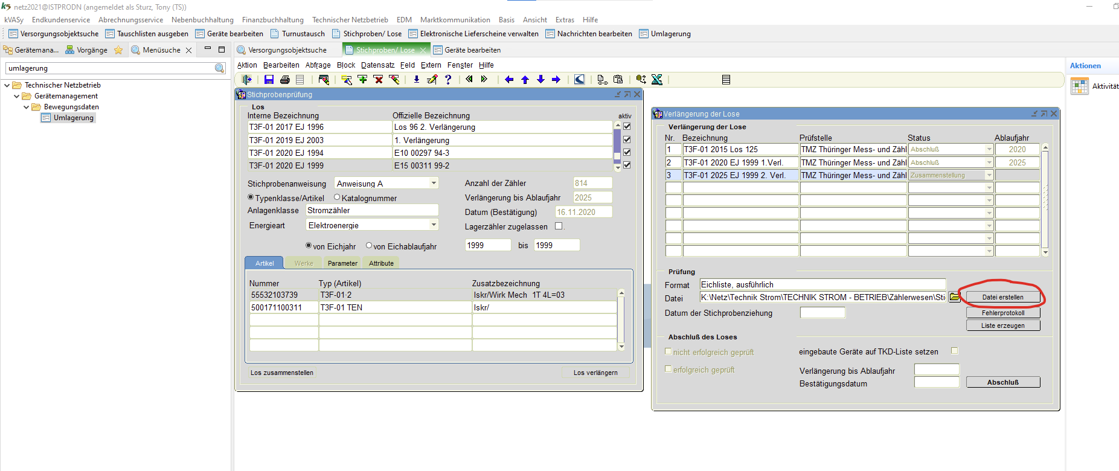The width and height of the screenshot is (1119, 471).
Task: Click the Los verlängern button
Action: 595,373
